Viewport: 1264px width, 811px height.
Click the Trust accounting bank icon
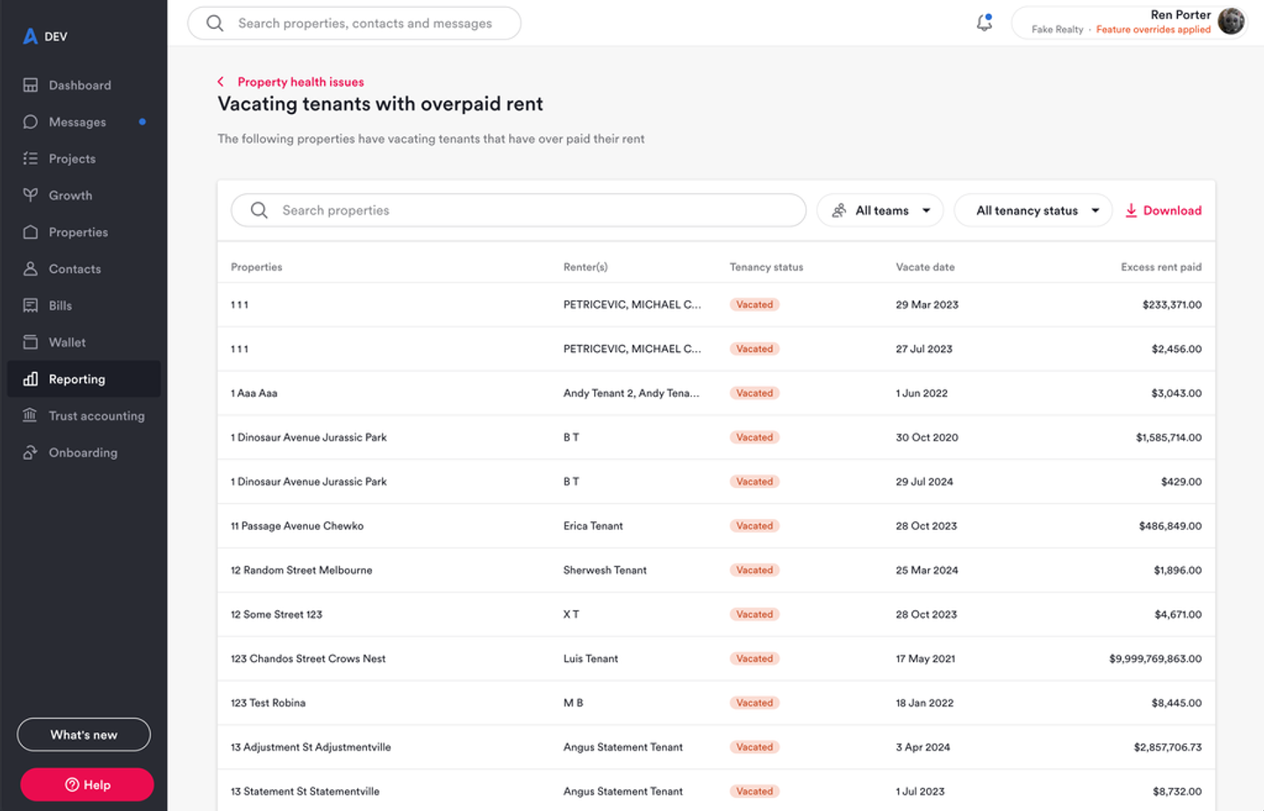coord(31,415)
